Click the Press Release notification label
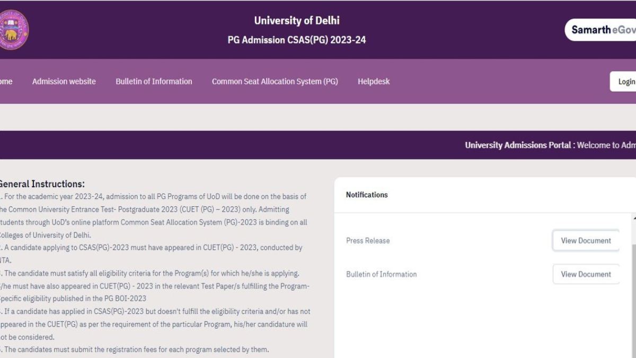636x358 pixels. click(367, 240)
